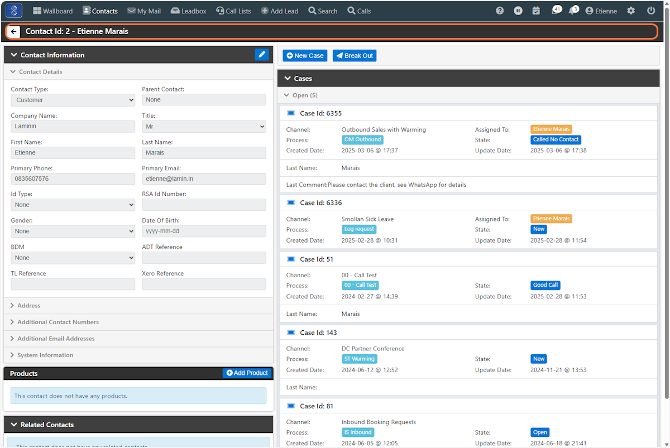The image size is (670, 448).
Task: Open the Wallboard menu item
Action: [x=53, y=11]
